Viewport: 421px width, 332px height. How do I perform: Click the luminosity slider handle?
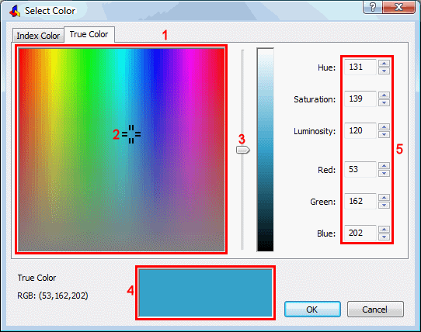click(x=243, y=150)
